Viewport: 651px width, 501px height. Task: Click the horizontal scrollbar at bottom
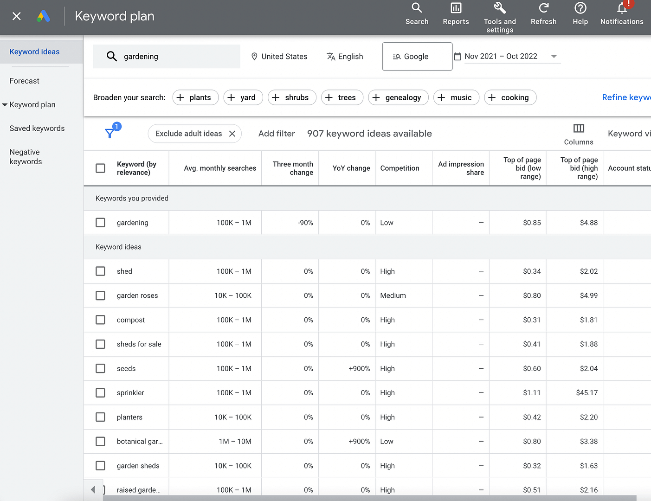pyautogui.click(x=369, y=498)
